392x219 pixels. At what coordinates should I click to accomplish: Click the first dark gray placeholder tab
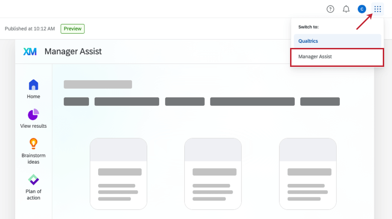(76, 101)
